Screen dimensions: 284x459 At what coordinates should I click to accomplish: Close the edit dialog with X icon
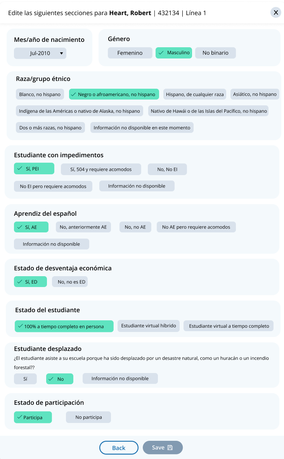click(276, 12)
